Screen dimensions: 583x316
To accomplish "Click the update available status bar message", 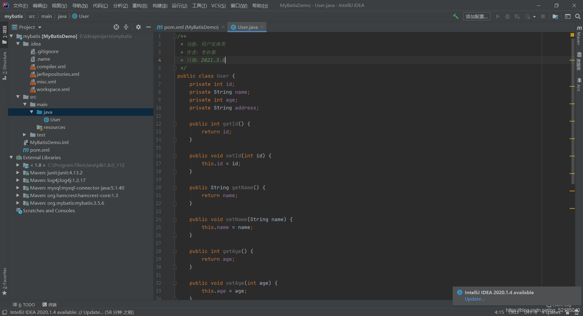I will tap(72, 312).
